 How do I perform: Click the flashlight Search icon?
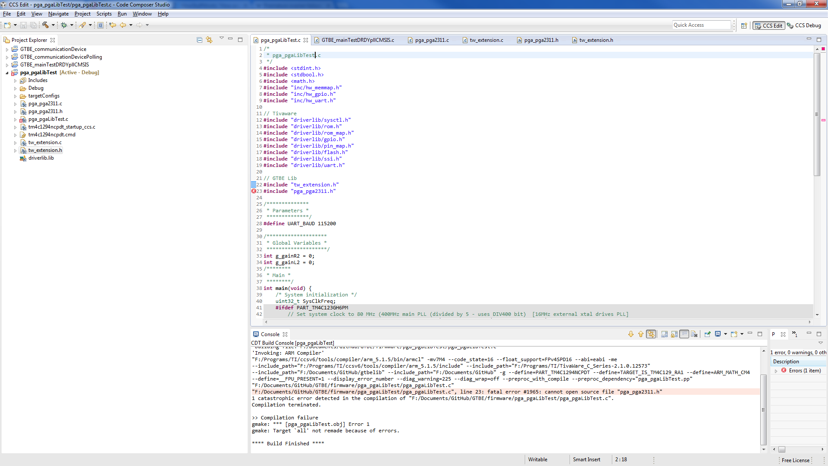[82, 25]
